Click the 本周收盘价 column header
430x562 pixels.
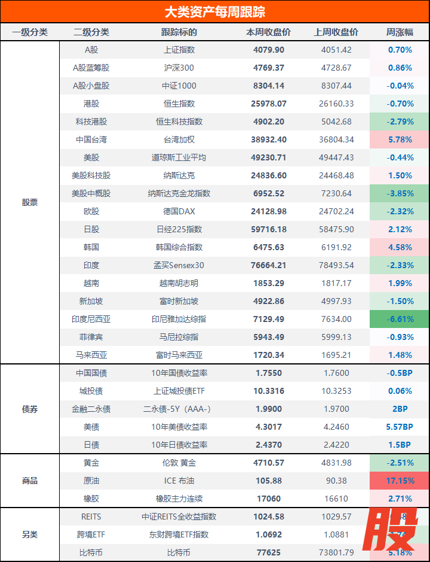[269, 32]
